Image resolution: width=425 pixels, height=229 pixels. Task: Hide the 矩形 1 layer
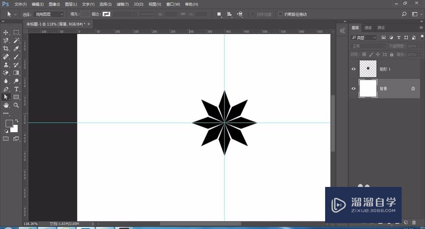click(354, 69)
